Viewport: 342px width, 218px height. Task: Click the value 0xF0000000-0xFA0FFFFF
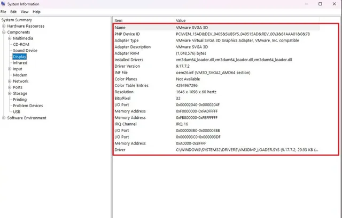click(197, 111)
